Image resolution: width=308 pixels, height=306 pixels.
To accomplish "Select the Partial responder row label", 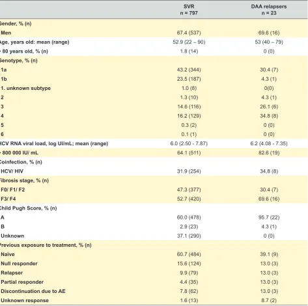I will click(x=22, y=282).
